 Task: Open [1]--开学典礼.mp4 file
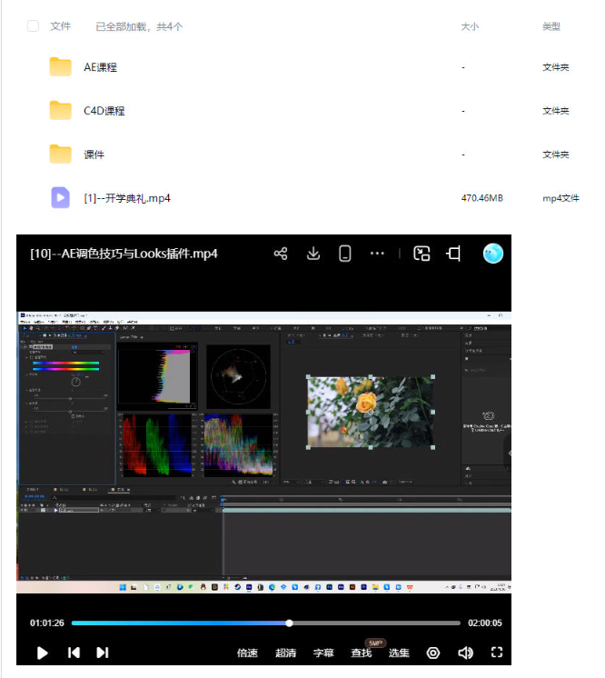click(x=127, y=198)
